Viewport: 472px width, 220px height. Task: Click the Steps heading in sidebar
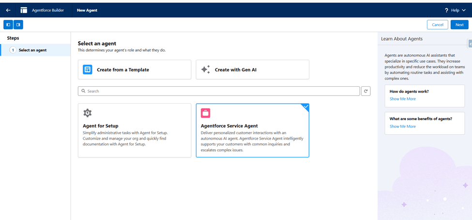click(13, 38)
